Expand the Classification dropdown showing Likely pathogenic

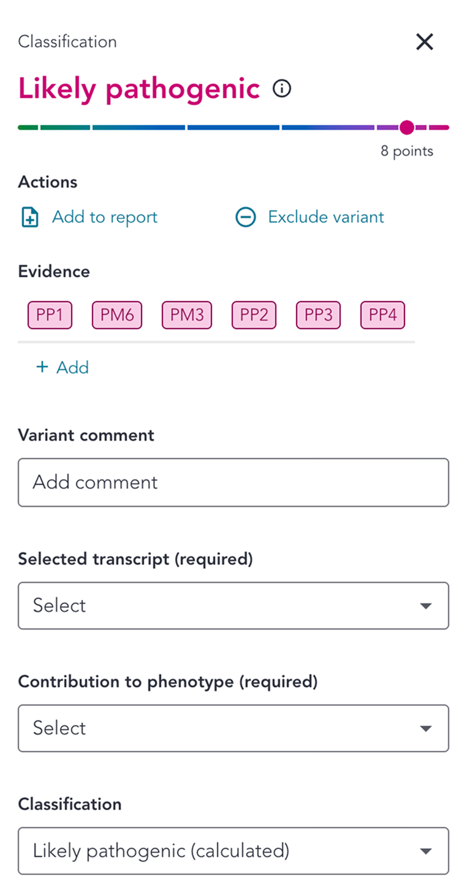click(233, 851)
